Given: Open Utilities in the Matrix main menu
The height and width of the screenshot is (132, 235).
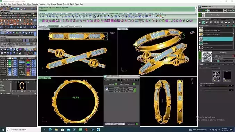Looking at the screenshot, I should 10,13.
